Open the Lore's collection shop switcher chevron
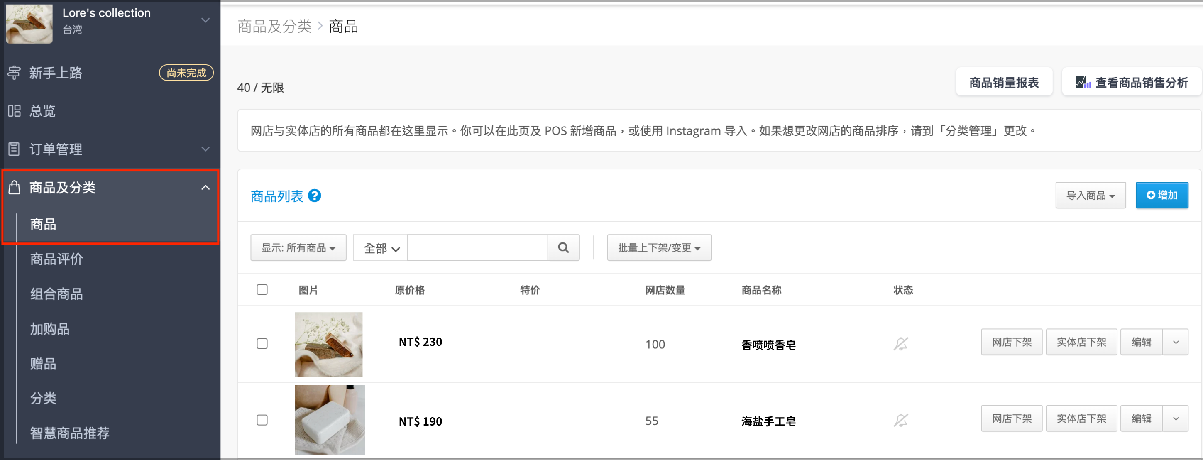 pos(205,20)
